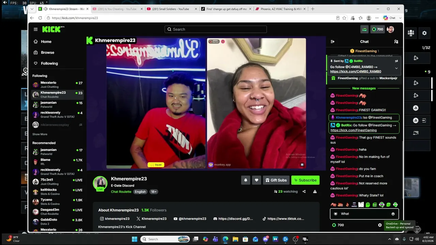Switch to the Is You Cheating YouTube tab
This screenshot has width=436, height=245.
point(117,9)
